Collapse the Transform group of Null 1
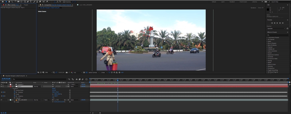Screen dimensions: 291x114 [11, 88]
